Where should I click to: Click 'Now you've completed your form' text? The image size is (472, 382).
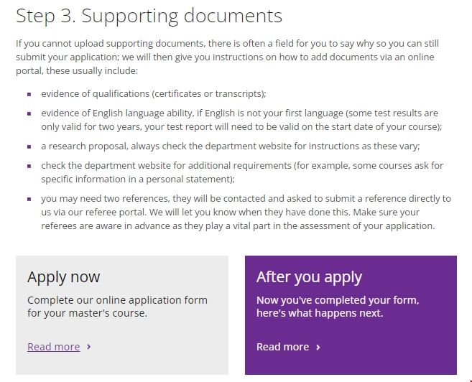point(338,299)
